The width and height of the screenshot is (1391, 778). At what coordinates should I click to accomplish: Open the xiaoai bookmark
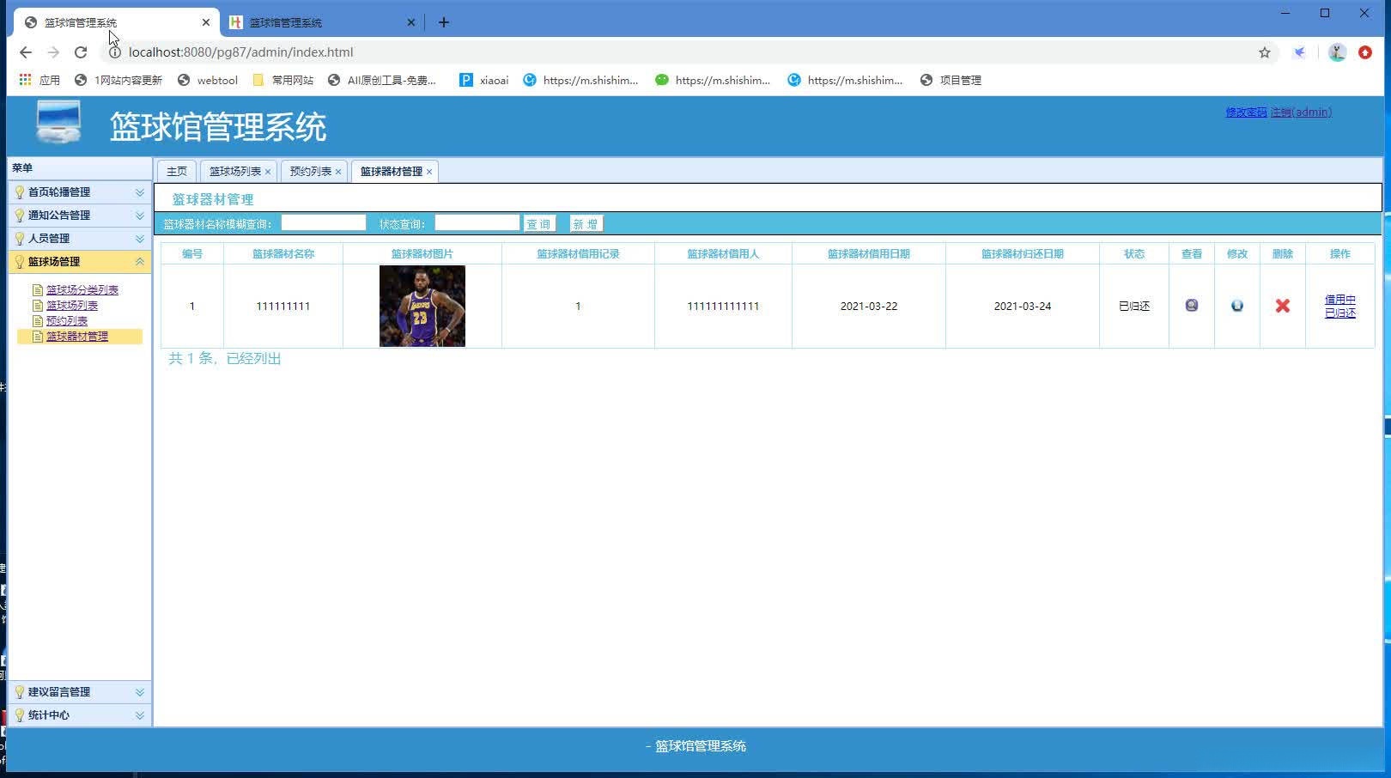click(484, 80)
